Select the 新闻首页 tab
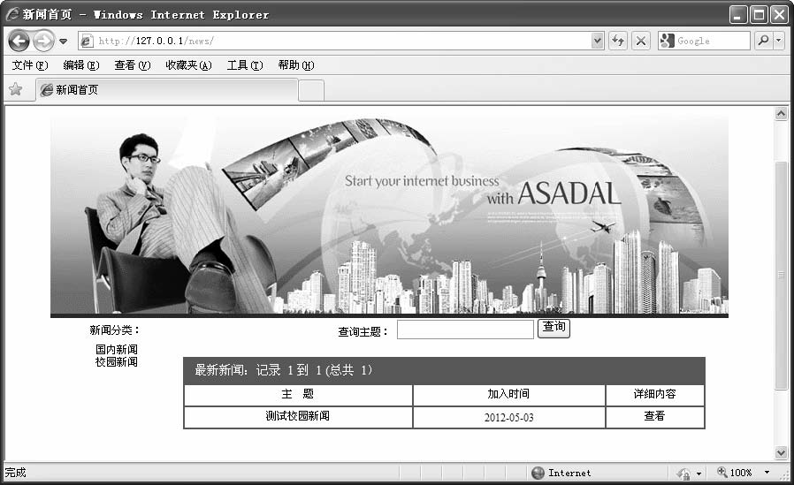Screen dimensions: 794x485 166,90
